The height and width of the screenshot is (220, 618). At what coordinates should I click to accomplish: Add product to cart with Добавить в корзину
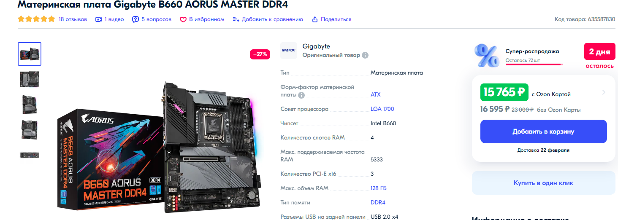coord(543,131)
